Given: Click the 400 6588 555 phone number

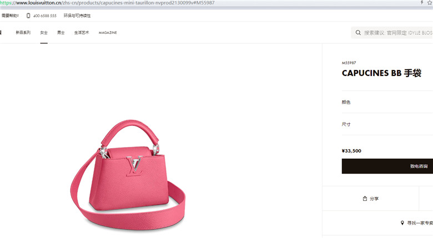Looking at the screenshot, I should point(45,16).
